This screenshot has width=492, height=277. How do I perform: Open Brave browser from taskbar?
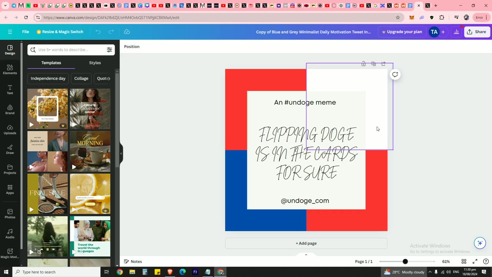click(170, 272)
